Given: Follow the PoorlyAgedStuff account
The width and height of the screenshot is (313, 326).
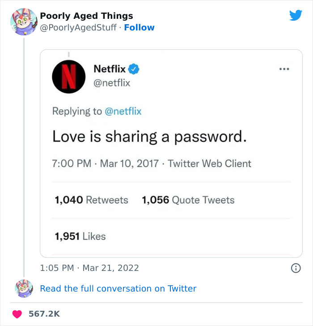Looking at the screenshot, I should click(x=139, y=27).
